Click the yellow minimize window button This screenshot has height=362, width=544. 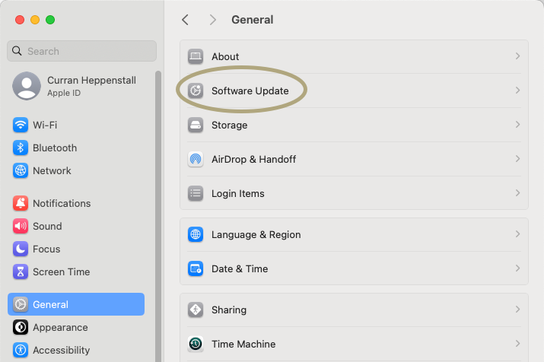point(35,20)
